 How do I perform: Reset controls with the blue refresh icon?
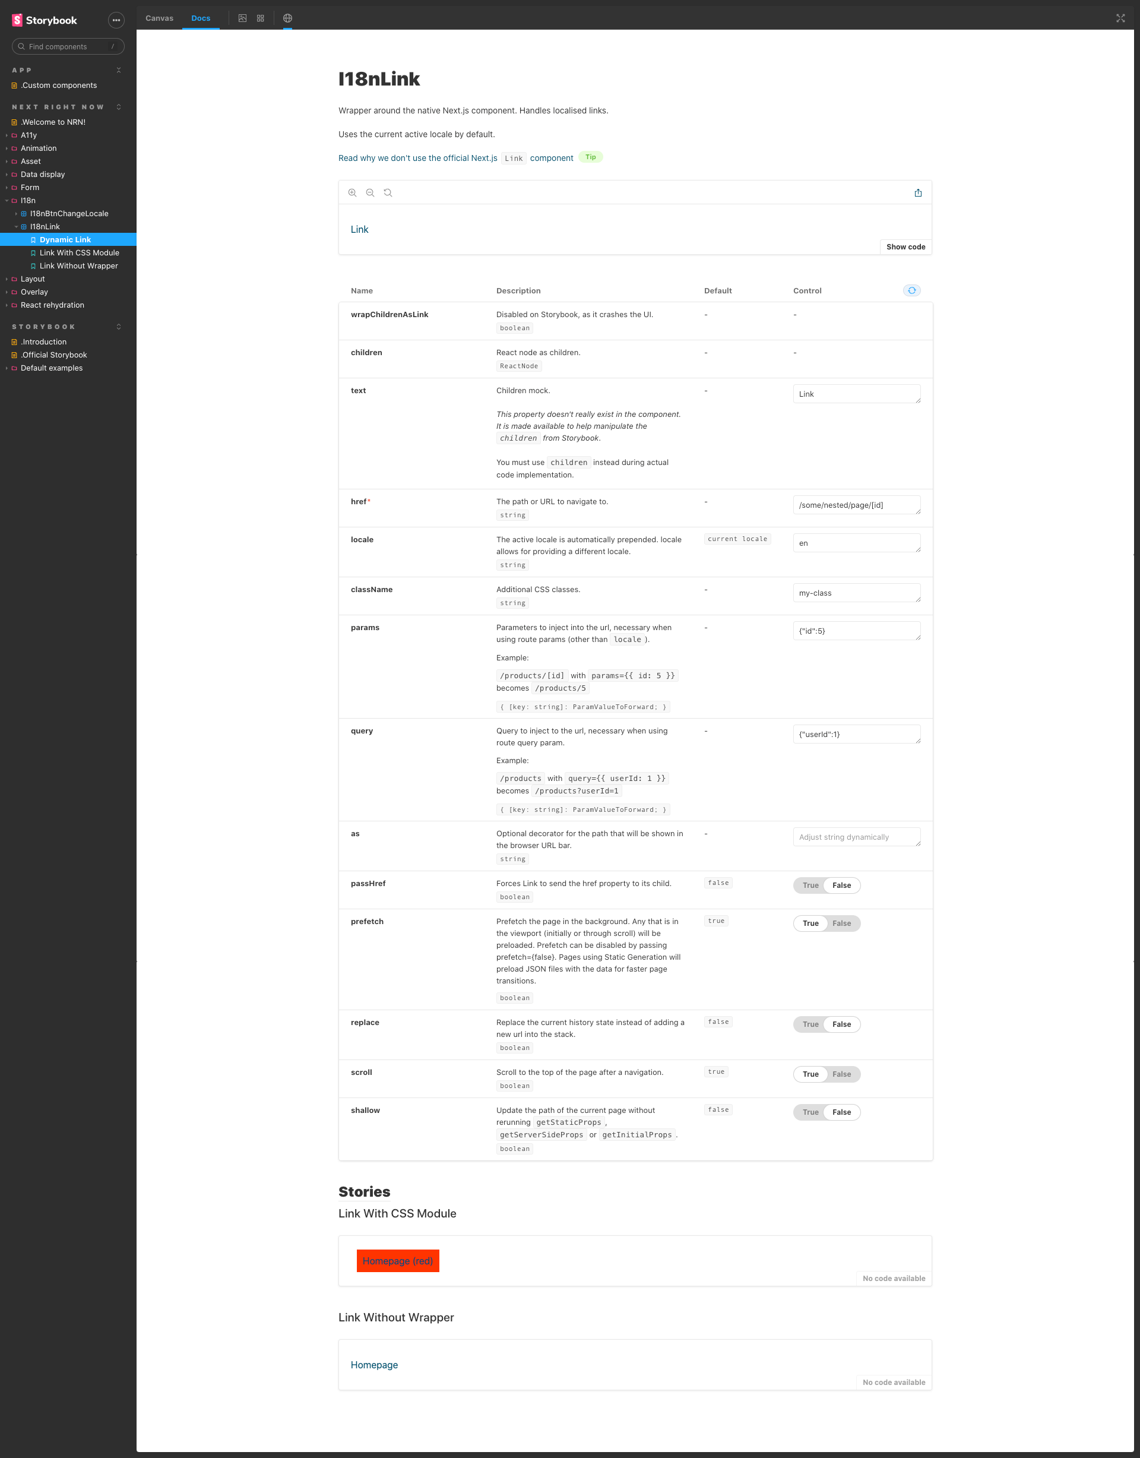[912, 290]
